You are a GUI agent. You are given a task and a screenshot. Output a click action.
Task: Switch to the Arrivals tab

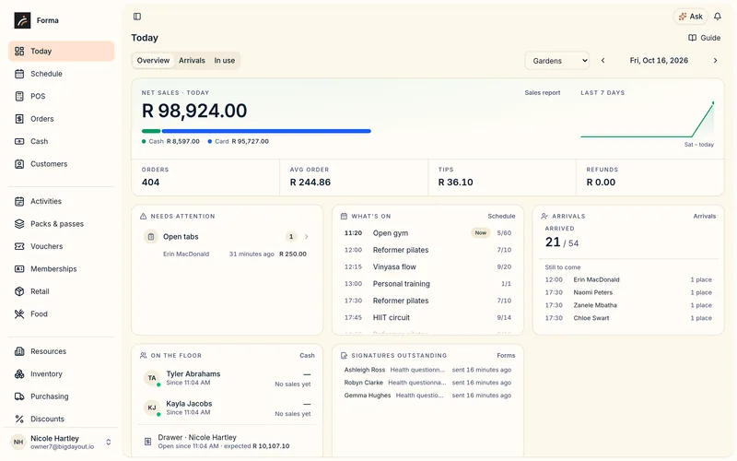(x=192, y=61)
